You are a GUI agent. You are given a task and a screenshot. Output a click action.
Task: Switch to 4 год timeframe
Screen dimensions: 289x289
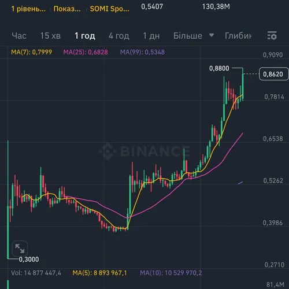119,36
